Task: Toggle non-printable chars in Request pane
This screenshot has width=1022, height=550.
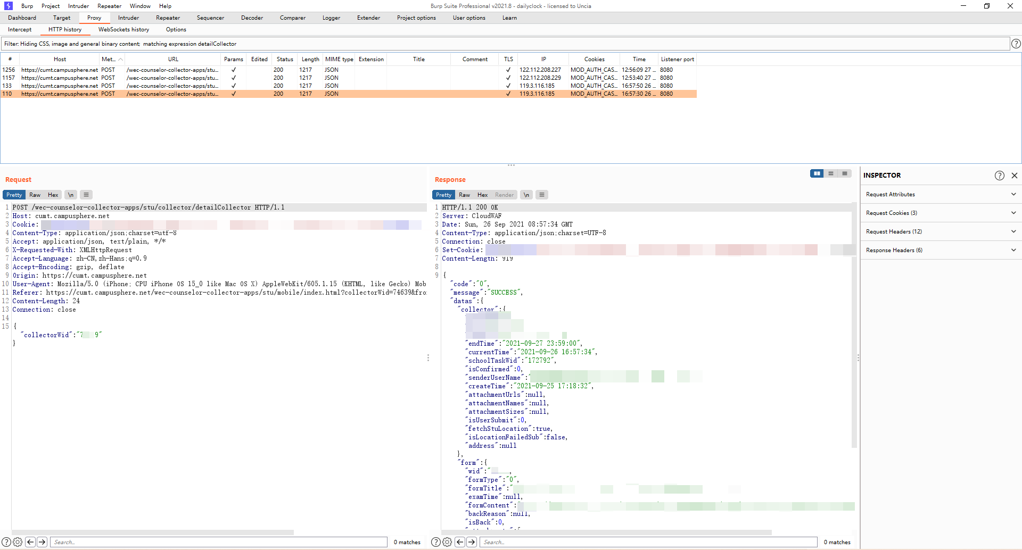Action: coord(71,195)
